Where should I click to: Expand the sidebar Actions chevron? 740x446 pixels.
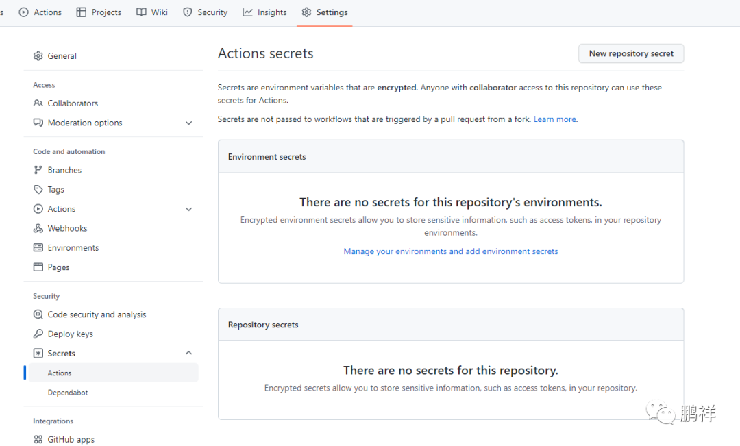pyautogui.click(x=189, y=209)
